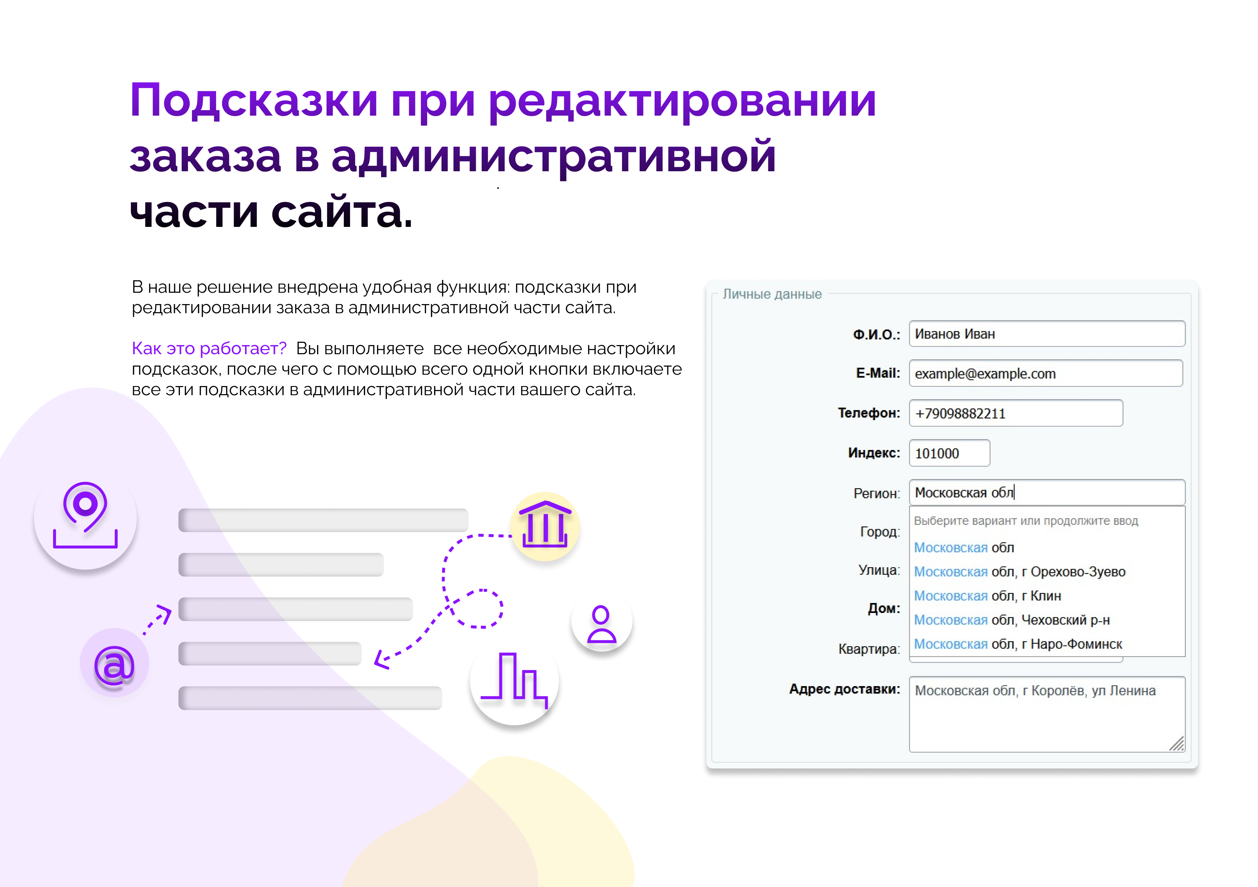Click the E-Mail field example@example.com
The image size is (1258, 887).
pos(1046,373)
